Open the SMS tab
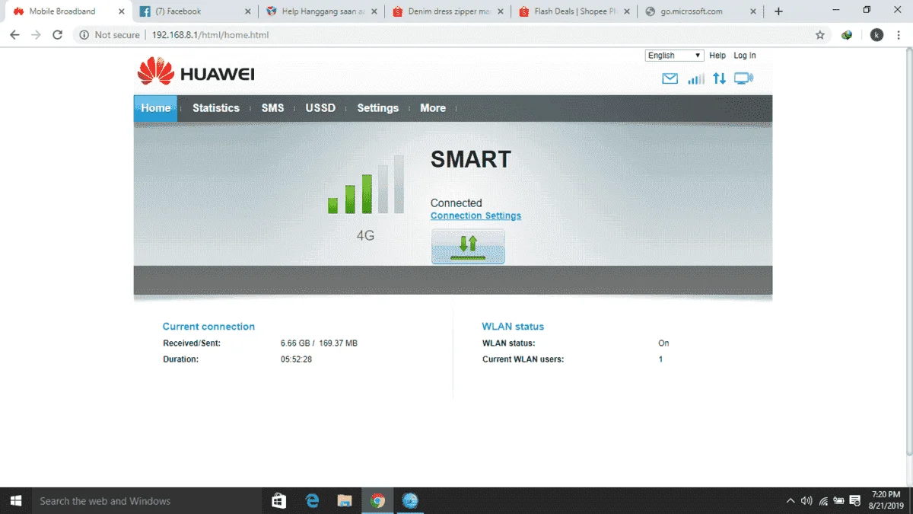 coord(272,108)
